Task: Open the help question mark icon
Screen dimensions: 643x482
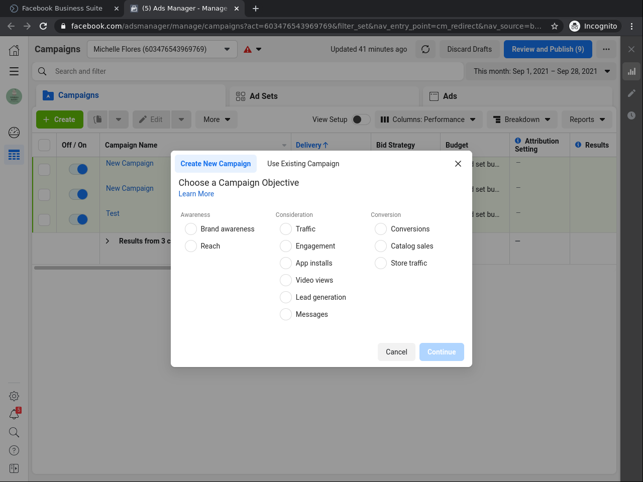Action: (x=14, y=450)
